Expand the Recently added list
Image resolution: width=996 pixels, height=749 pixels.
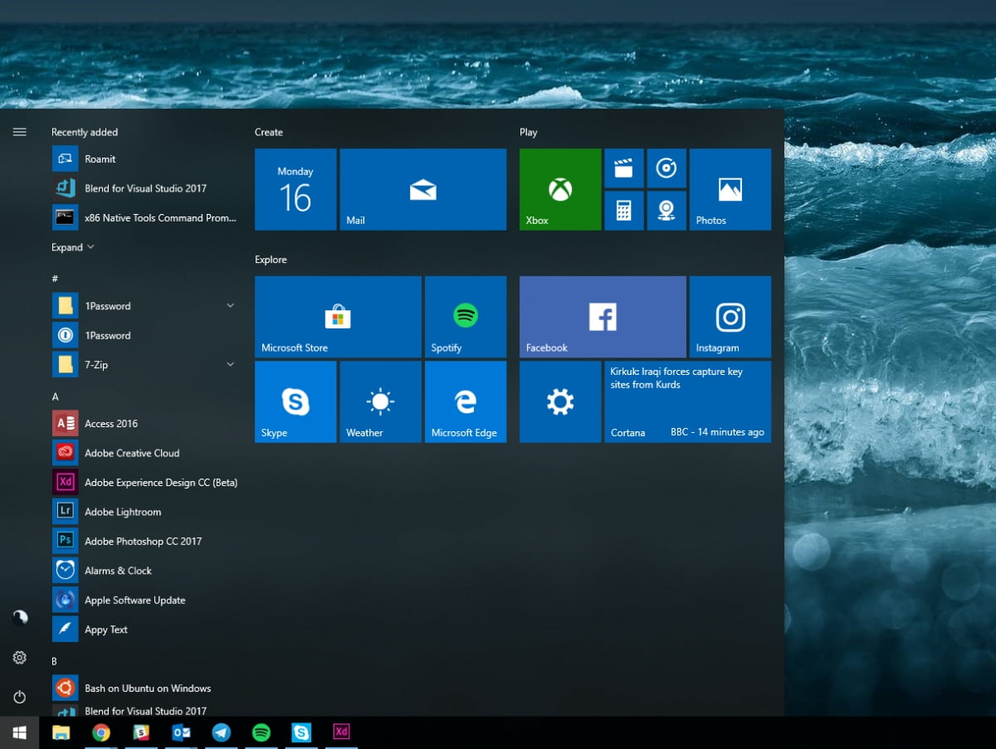tap(72, 247)
